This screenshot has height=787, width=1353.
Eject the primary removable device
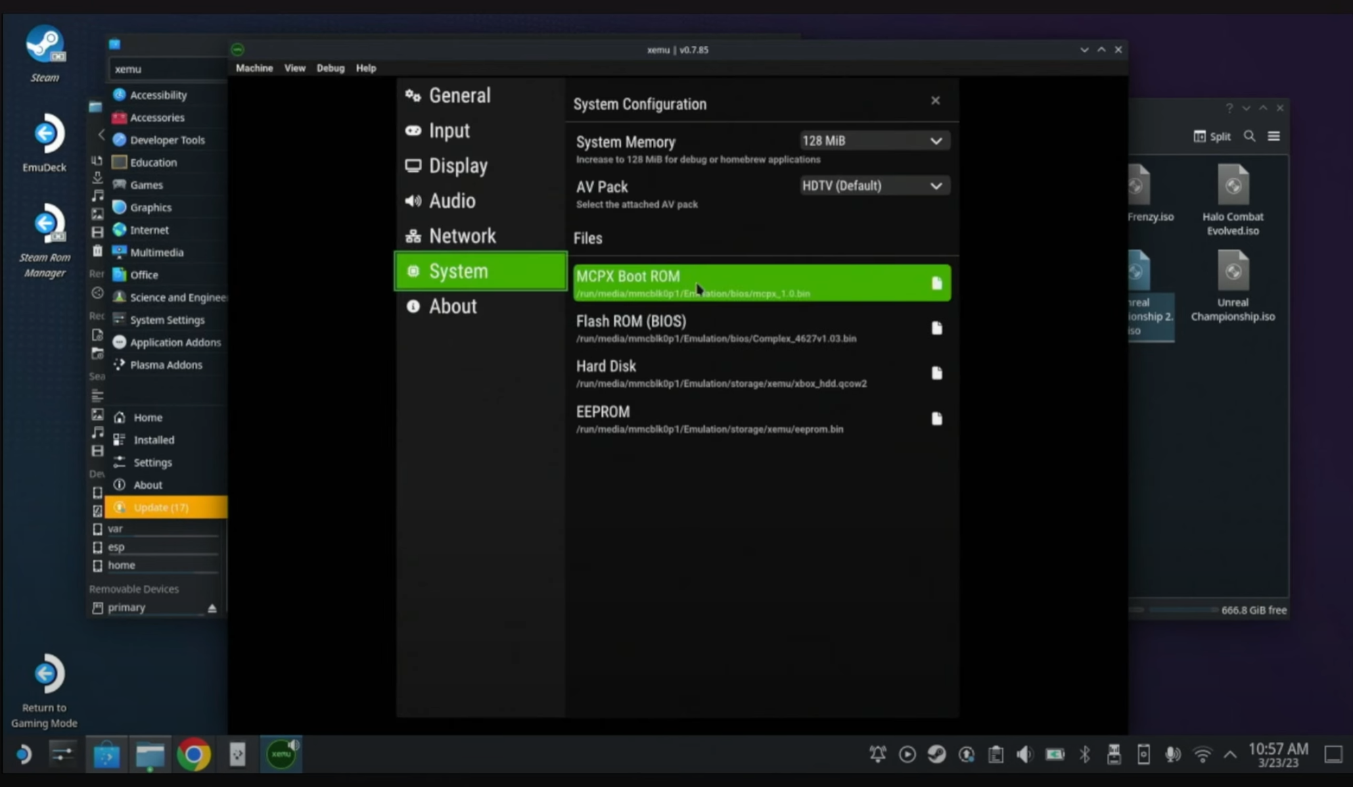(212, 608)
